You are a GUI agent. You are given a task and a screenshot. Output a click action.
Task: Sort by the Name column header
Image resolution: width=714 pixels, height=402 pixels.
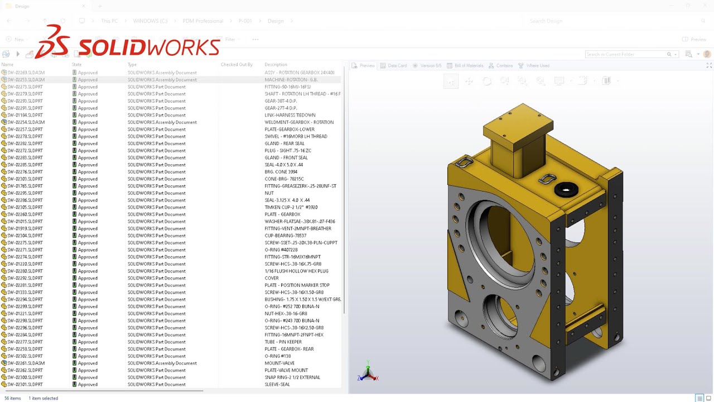[7, 65]
